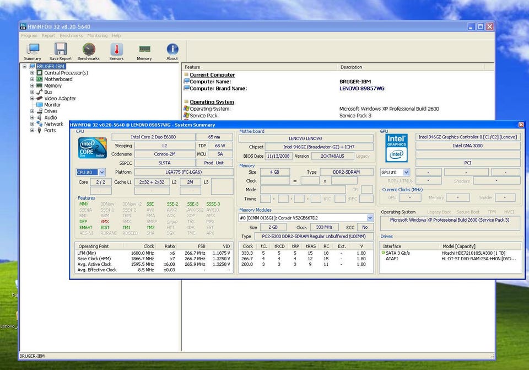529x370 pixels.
Task: Select the Video Adapter tree icon
Action: coord(40,98)
